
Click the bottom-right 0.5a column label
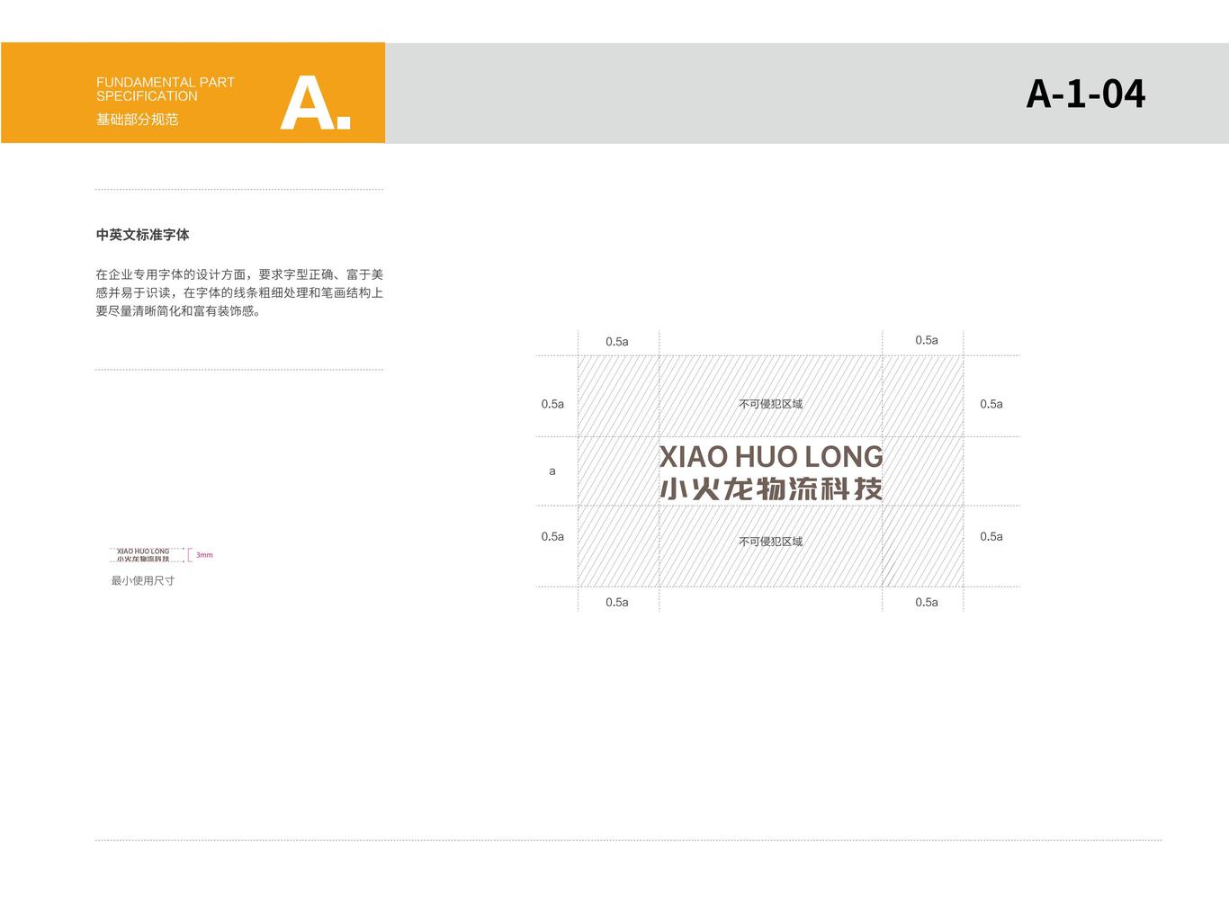click(x=927, y=603)
